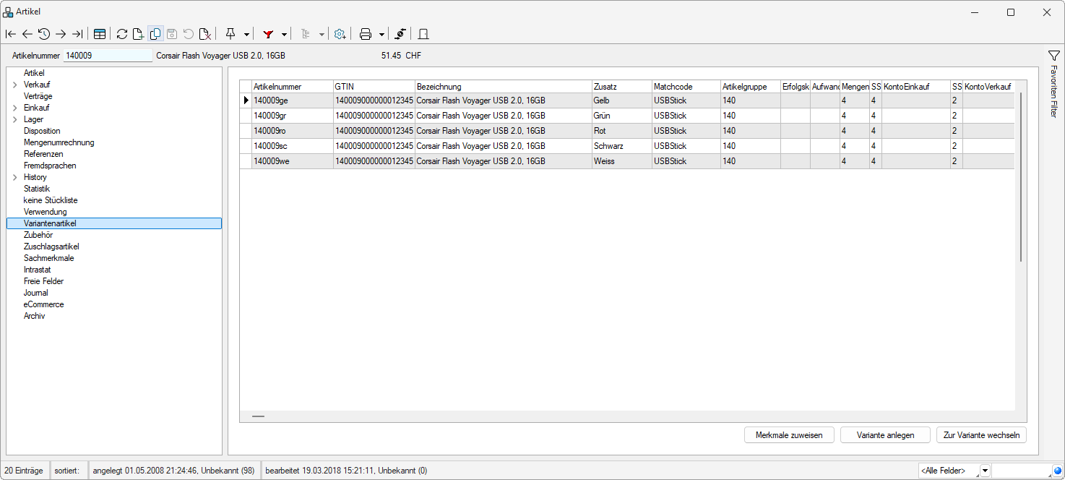Click the red filter funnel icon
Viewport: 1065px width, 480px height.
point(268,34)
